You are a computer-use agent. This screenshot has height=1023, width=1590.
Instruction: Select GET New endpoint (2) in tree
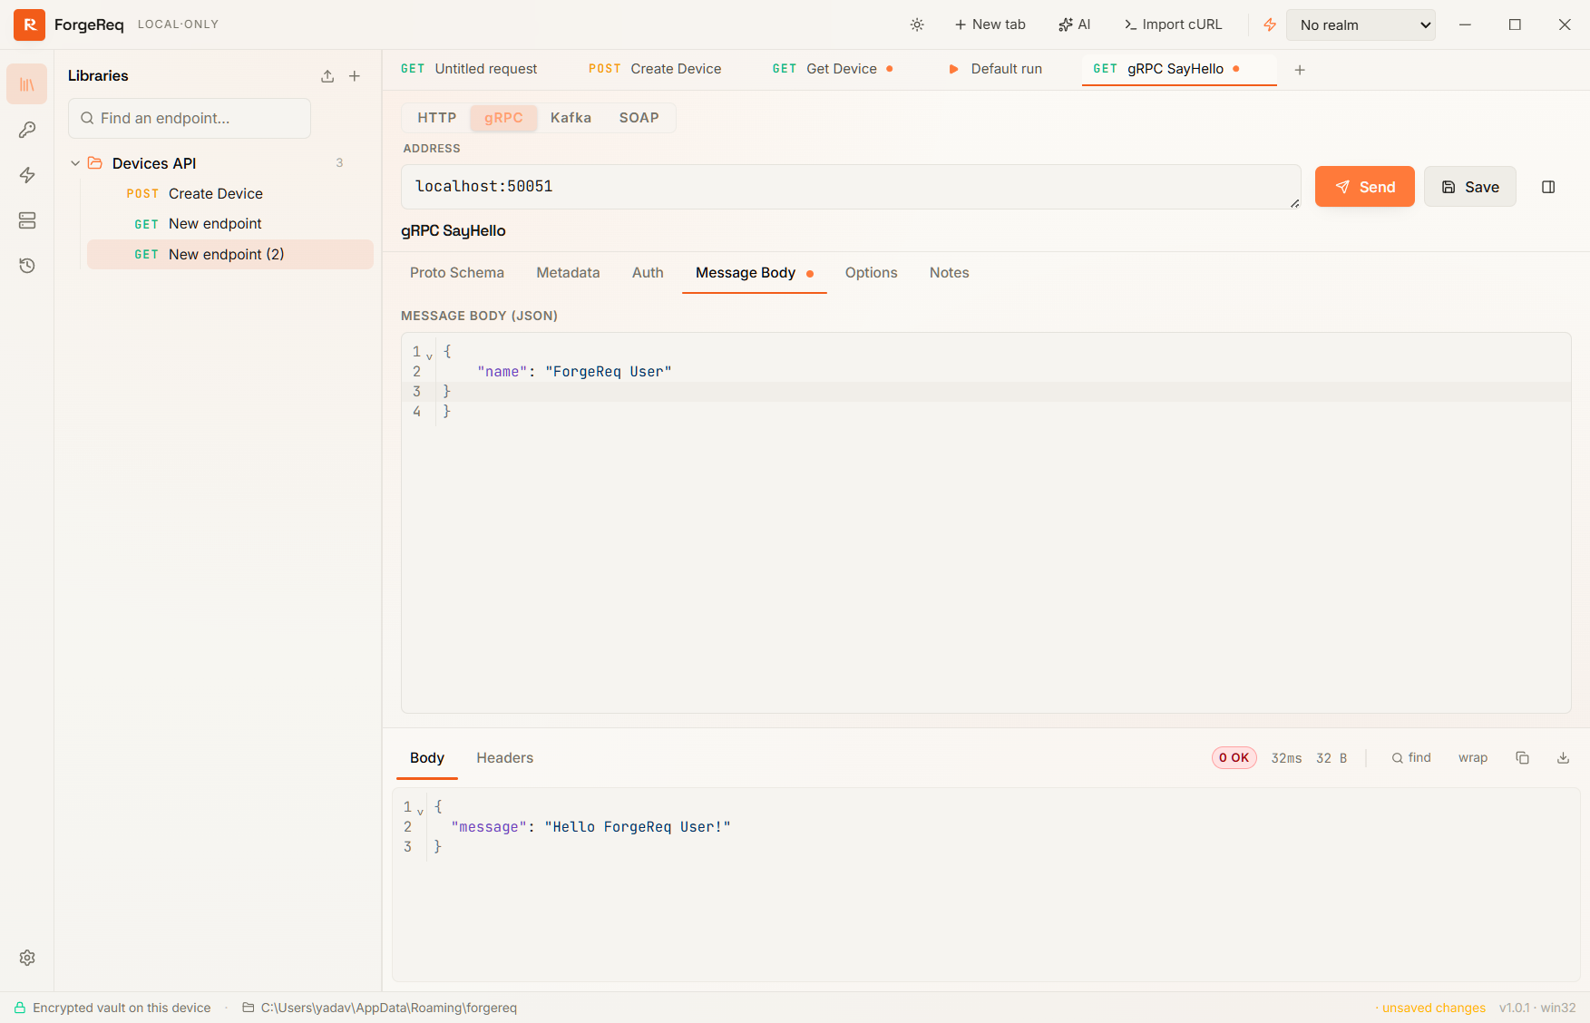pyautogui.click(x=230, y=255)
